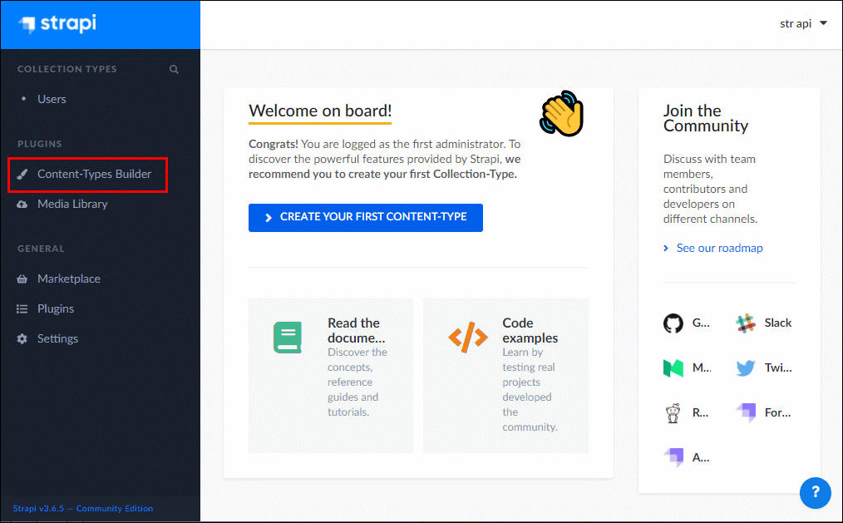Click the Slack link text
Image resolution: width=843 pixels, height=523 pixels.
coord(778,323)
